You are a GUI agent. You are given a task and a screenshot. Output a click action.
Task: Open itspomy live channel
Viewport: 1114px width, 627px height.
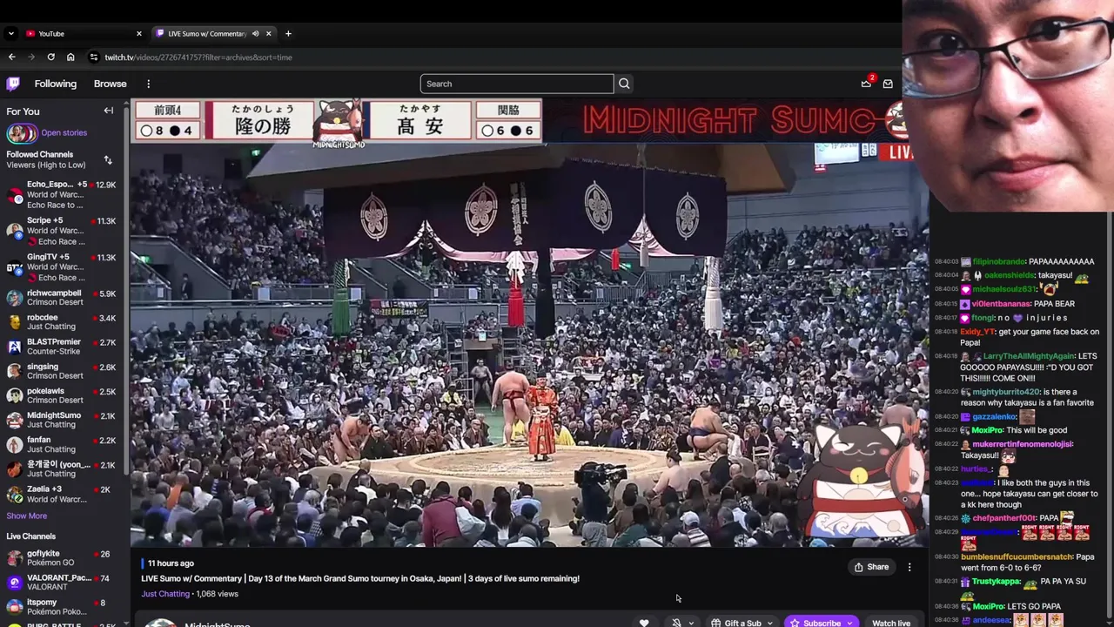(61, 606)
